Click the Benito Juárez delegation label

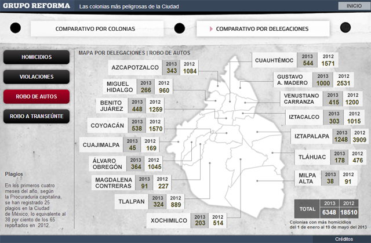tap(111, 106)
